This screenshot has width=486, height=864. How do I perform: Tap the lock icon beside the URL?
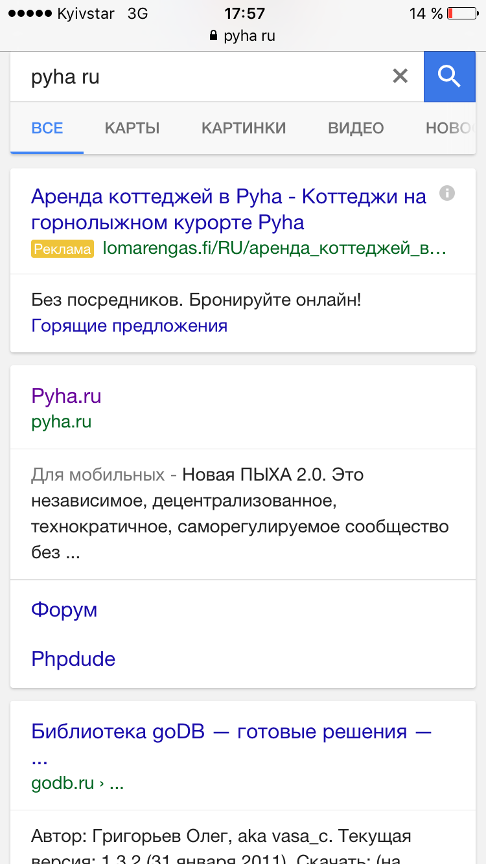pos(213,36)
